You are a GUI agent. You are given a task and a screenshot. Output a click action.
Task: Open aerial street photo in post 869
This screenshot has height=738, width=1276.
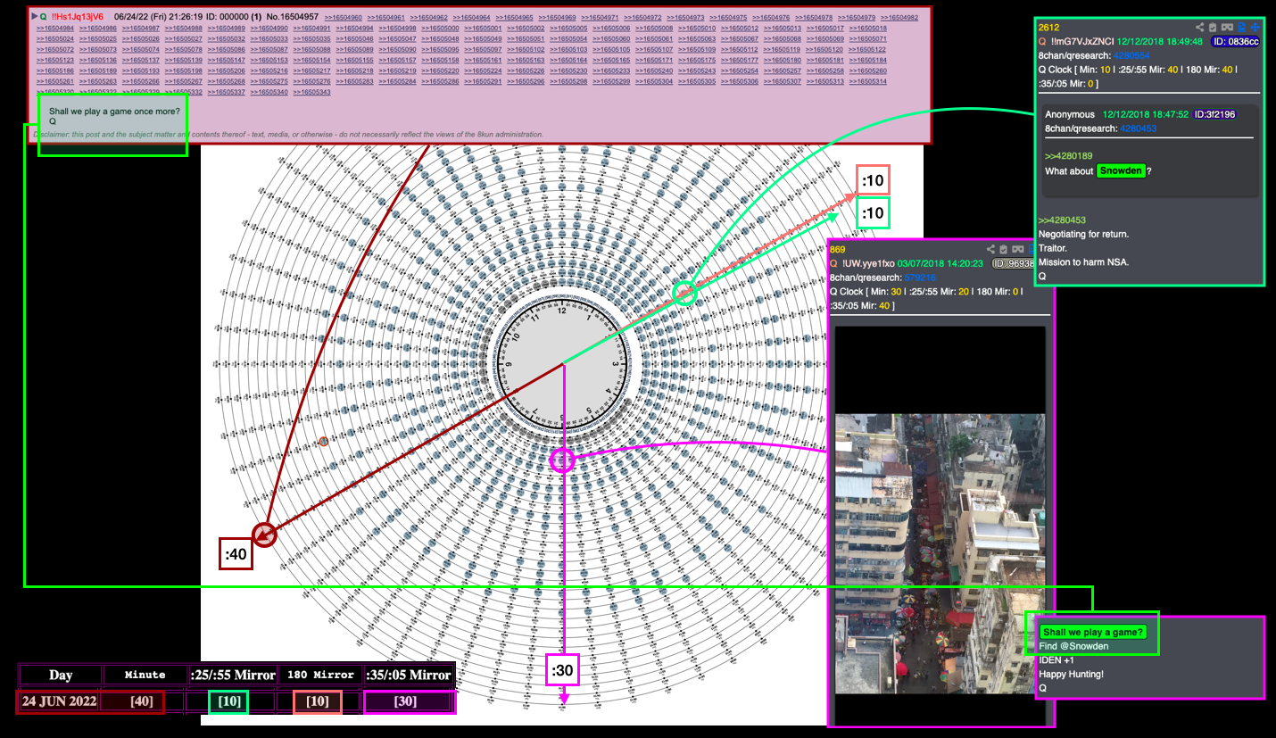click(940, 553)
